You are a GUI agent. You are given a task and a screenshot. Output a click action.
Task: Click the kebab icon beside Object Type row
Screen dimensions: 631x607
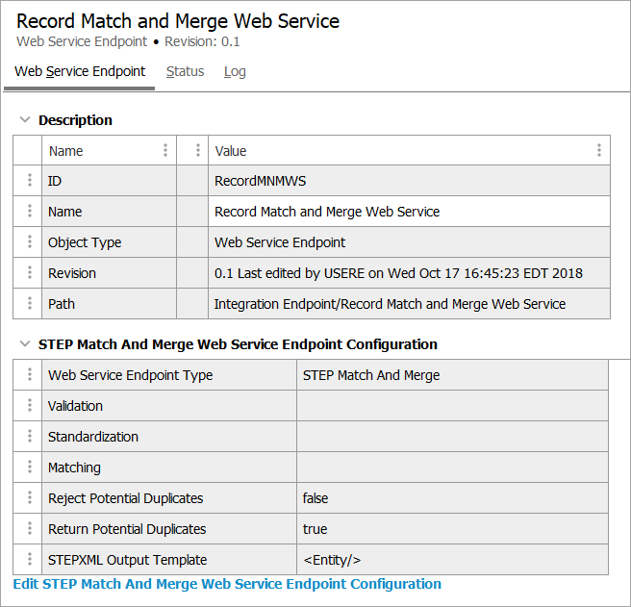point(29,242)
